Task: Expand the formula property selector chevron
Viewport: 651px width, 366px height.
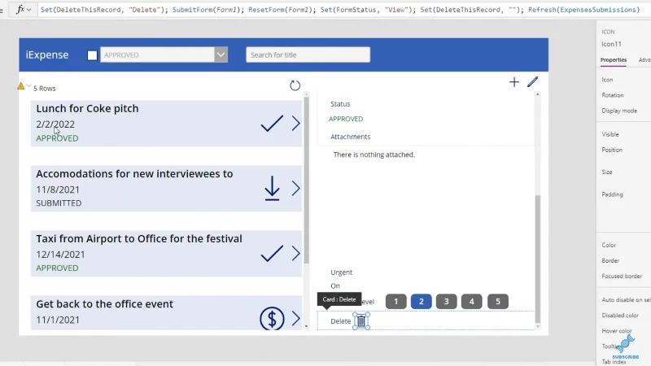Action: 29,9
